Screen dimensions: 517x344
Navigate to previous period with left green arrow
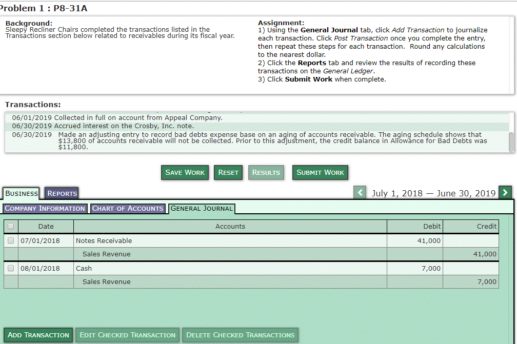(360, 192)
